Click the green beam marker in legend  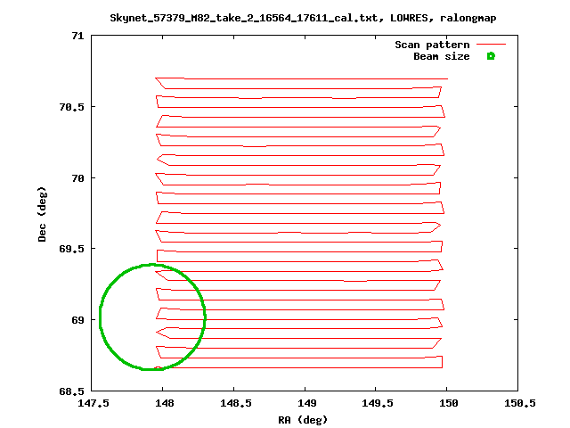pyautogui.click(x=491, y=56)
